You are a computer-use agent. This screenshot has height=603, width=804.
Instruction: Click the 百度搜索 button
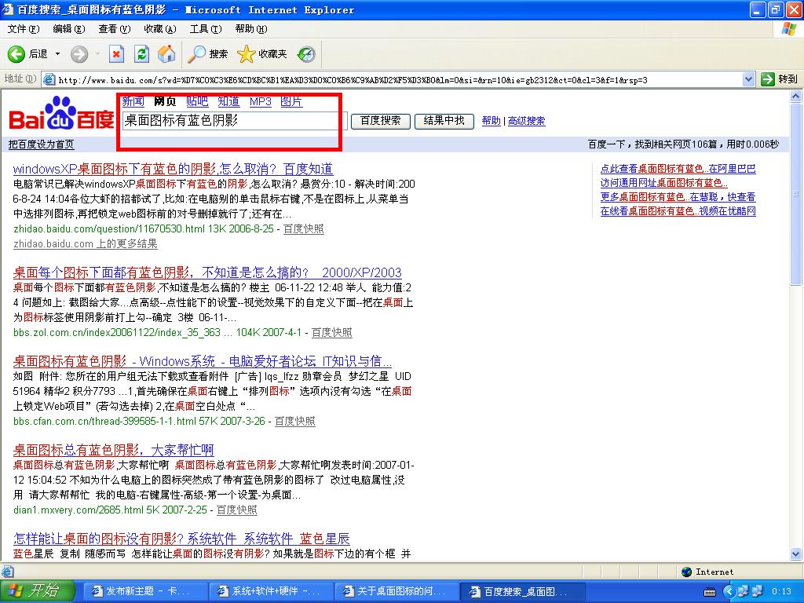tap(381, 121)
